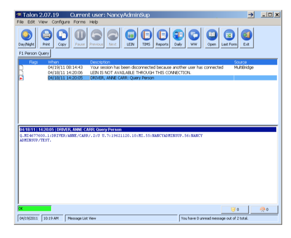Open the View menu
This screenshot has height=238, width=291.
pos(43,22)
